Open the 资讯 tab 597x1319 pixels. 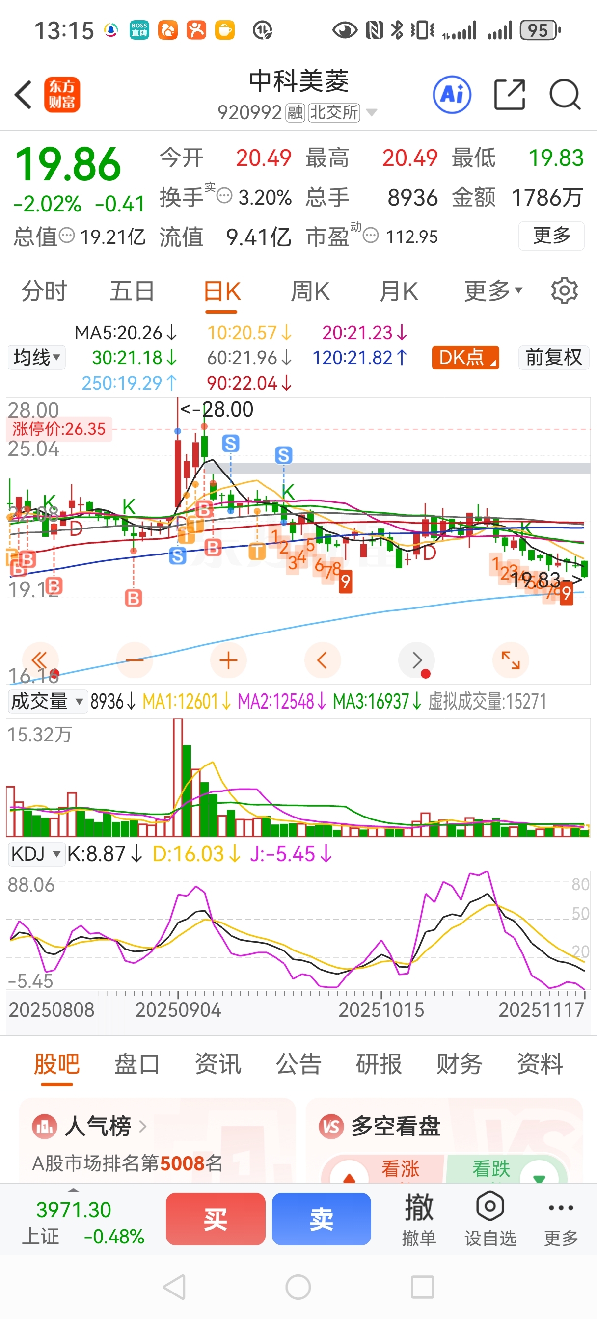pyautogui.click(x=218, y=1063)
